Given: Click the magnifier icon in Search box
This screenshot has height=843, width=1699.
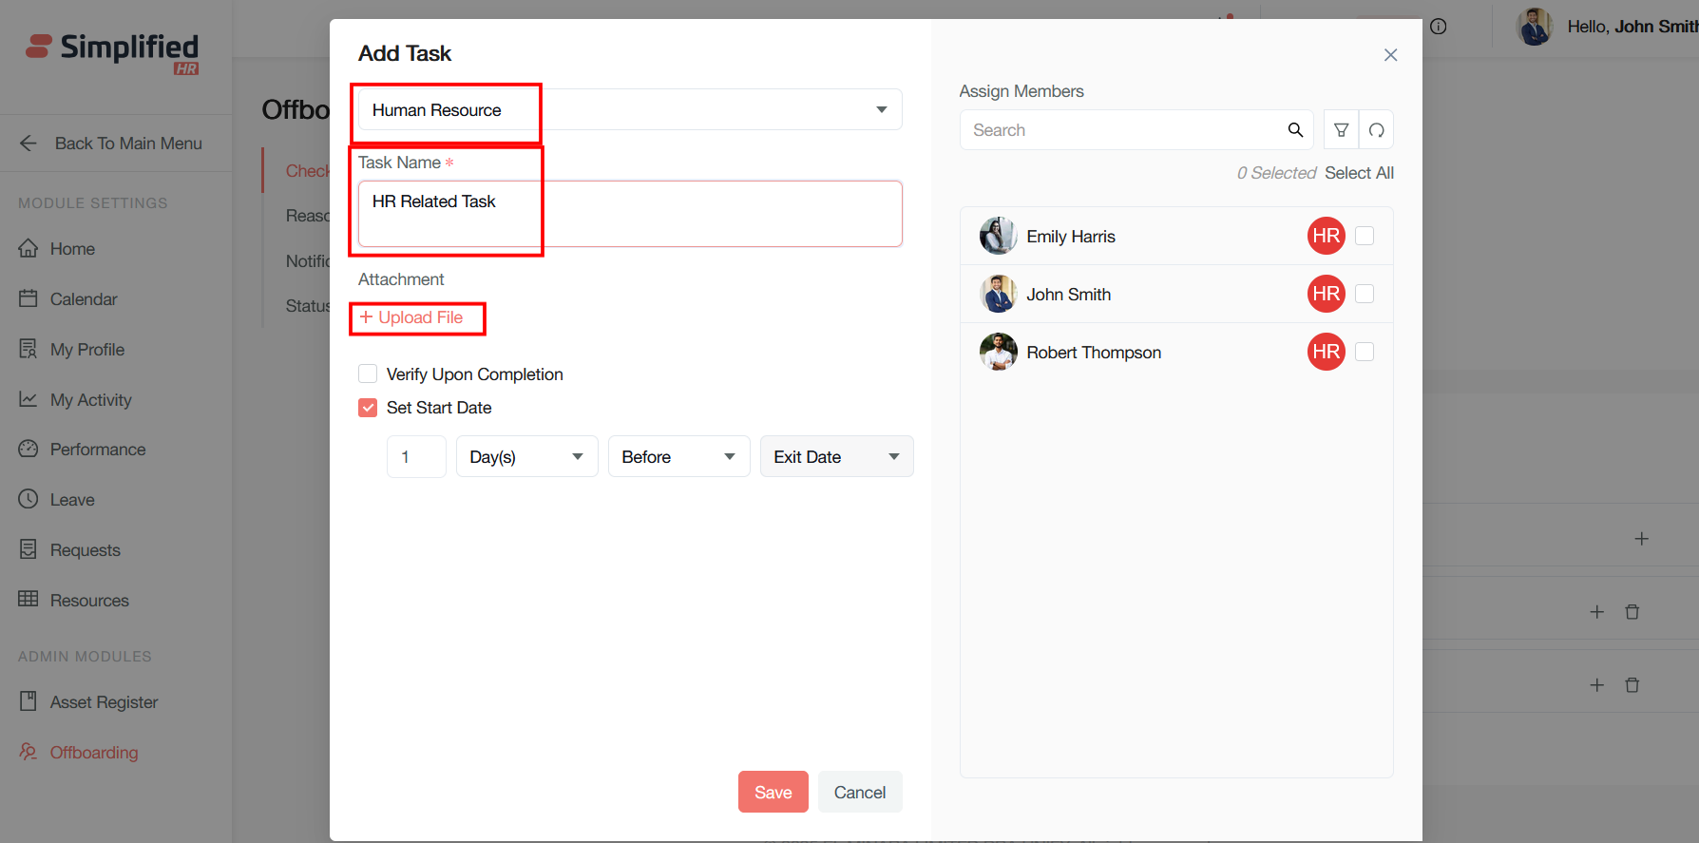Looking at the screenshot, I should click(x=1295, y=130).
